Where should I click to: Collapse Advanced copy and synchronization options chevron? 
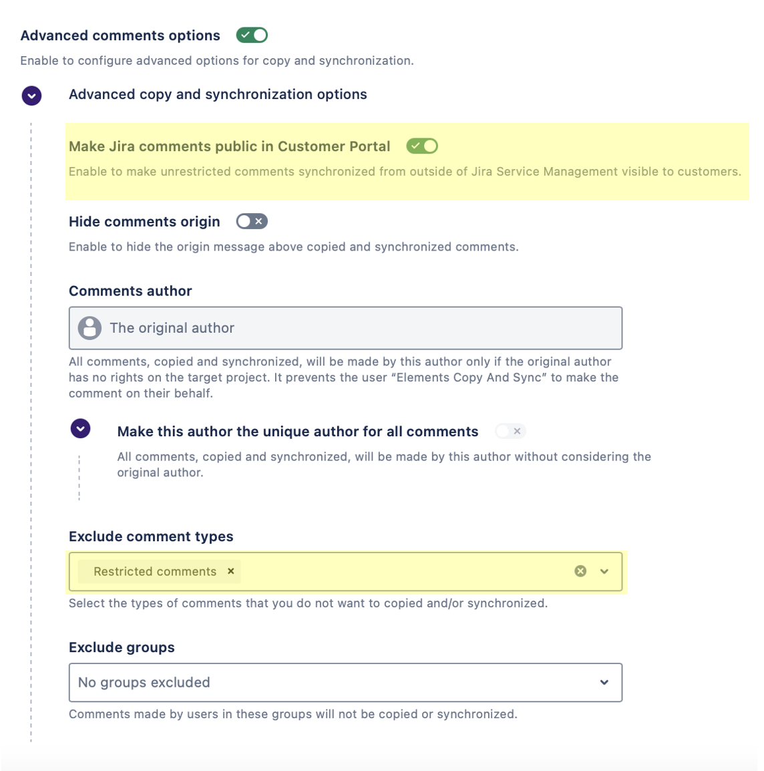[x=31, y=95]
